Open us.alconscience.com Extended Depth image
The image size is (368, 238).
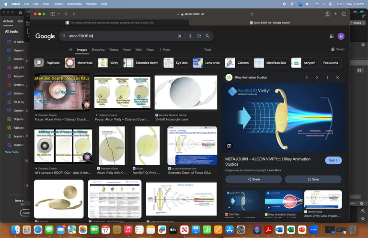[192, 146]
